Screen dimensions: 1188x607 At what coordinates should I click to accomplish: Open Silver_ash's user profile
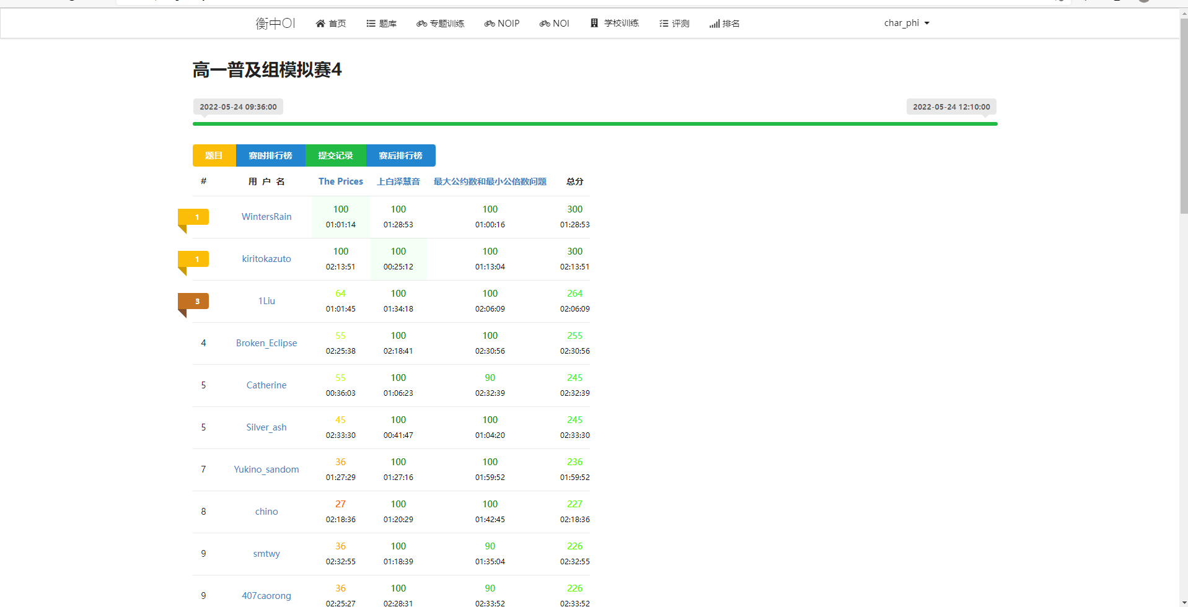coord(266,427)
